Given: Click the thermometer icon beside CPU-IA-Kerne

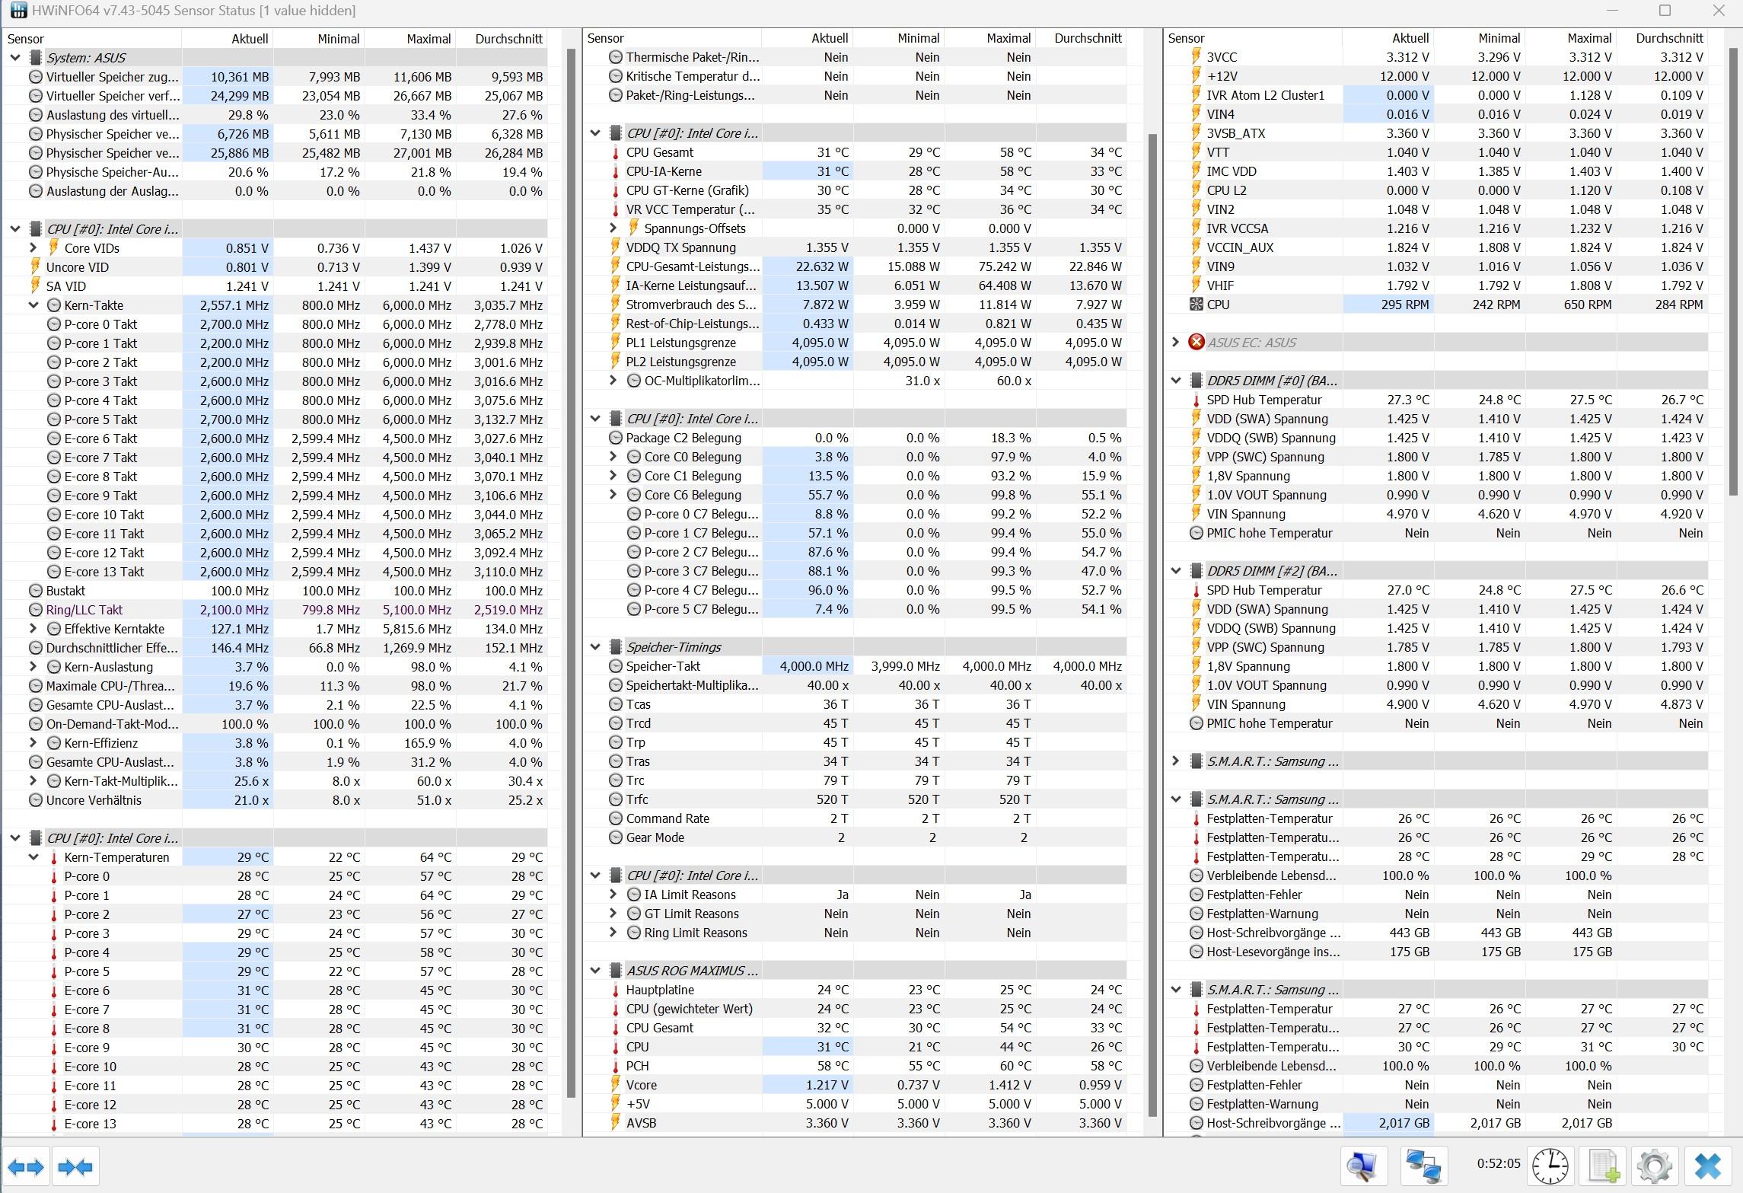Looking at the screenshot, I should (616, 171).
